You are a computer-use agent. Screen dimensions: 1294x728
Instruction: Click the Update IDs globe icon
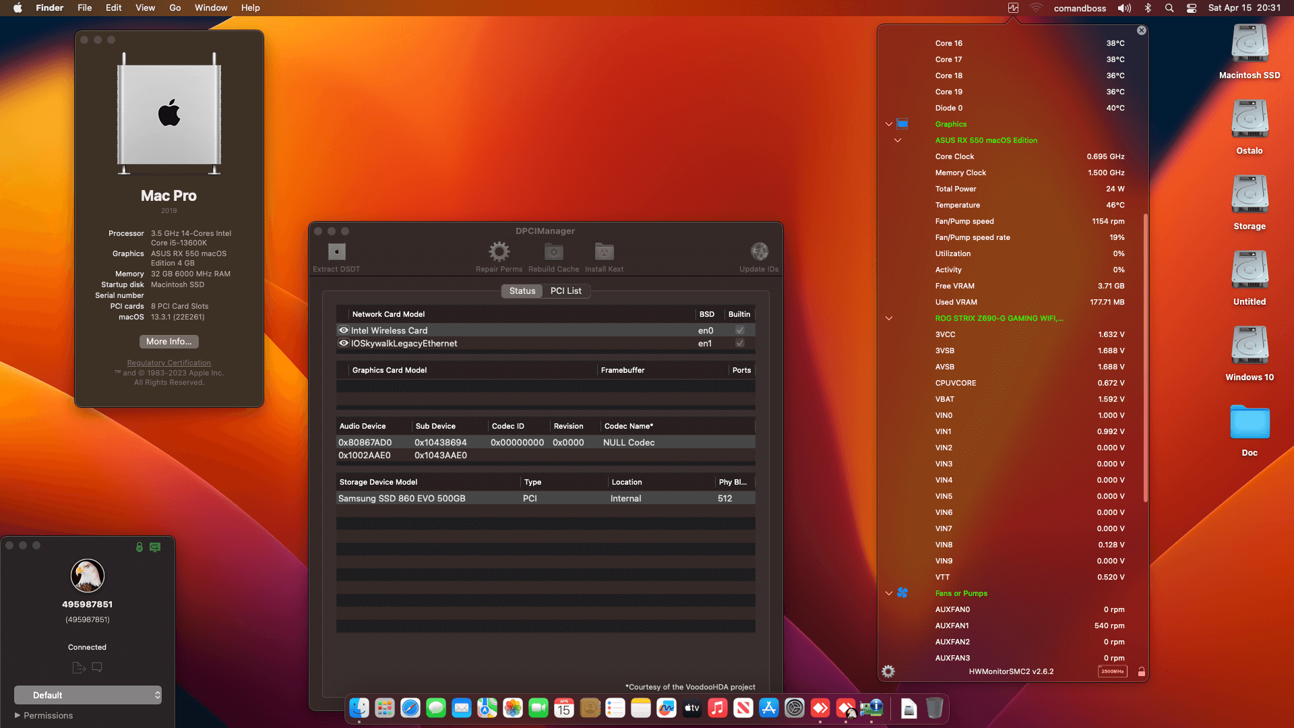(x=759, y=252)
